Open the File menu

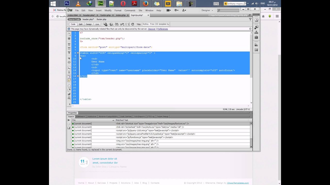click(77, 11)
